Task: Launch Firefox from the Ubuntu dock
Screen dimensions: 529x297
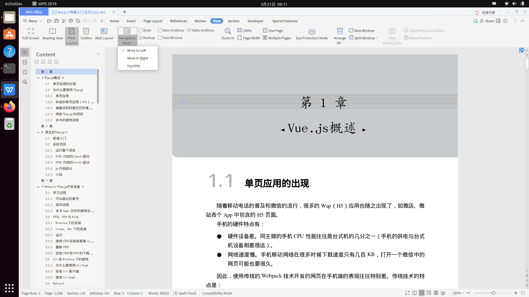Action: (x=9, y=107)
